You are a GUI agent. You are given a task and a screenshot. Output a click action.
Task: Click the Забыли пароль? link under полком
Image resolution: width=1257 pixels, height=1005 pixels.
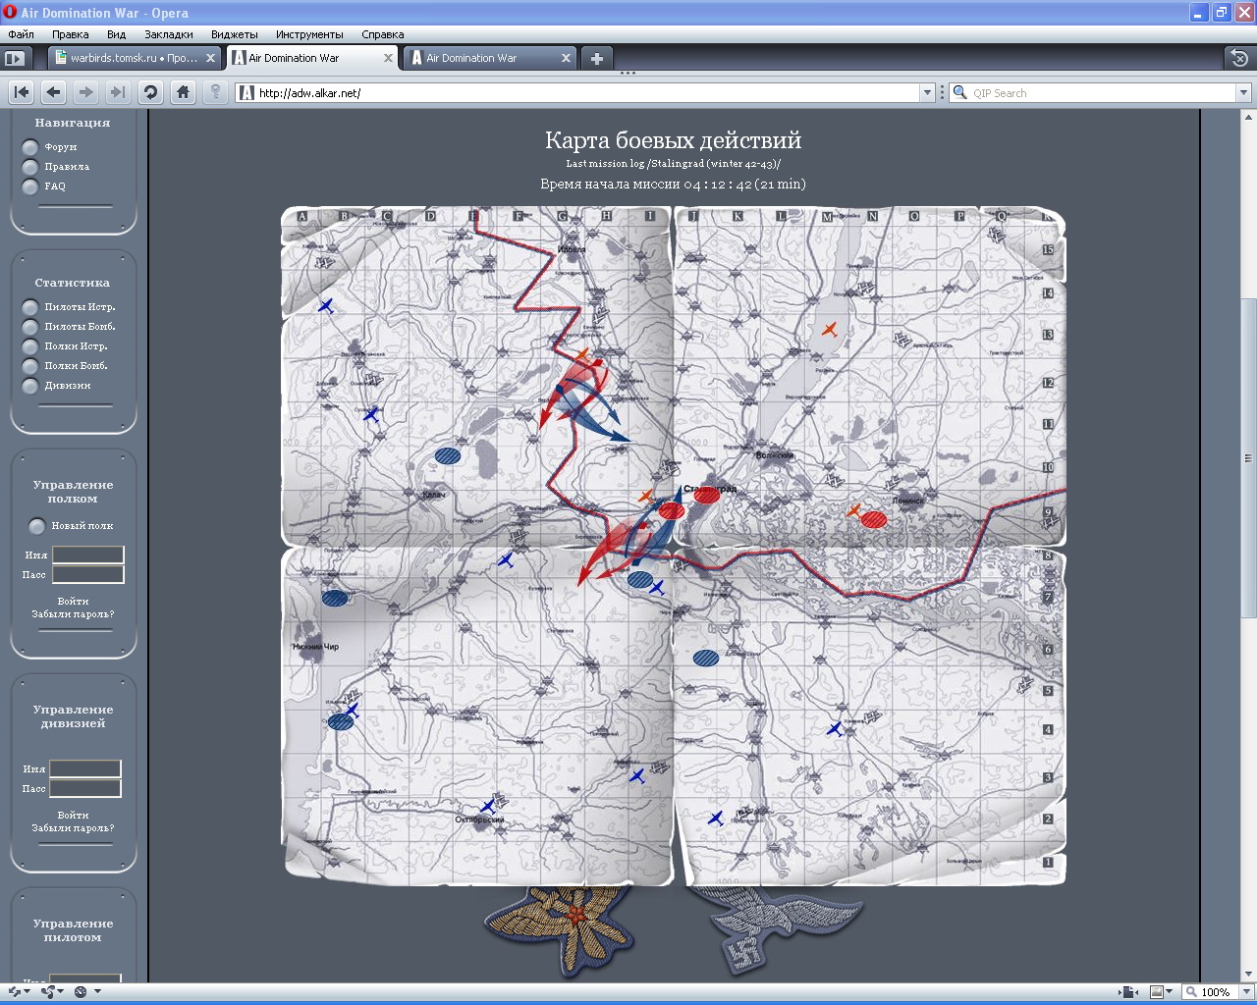click(73, 614)
